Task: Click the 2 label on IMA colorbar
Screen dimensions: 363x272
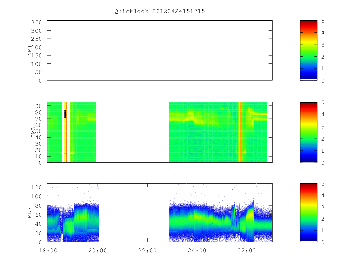Action: pos(323,139)
